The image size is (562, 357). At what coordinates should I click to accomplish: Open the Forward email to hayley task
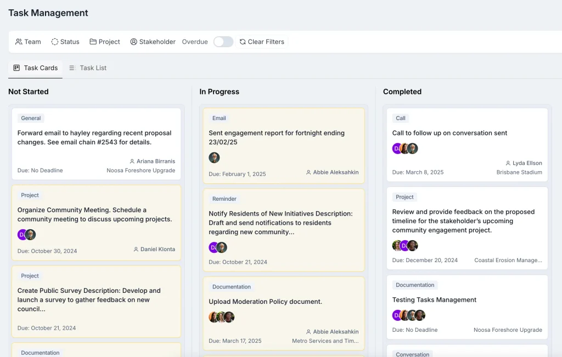(94, 137)
